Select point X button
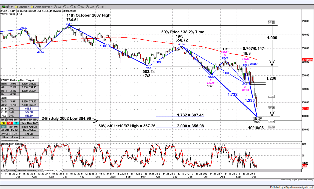The image size is (314, 189). pyautogui.click(x=6, y=112)
